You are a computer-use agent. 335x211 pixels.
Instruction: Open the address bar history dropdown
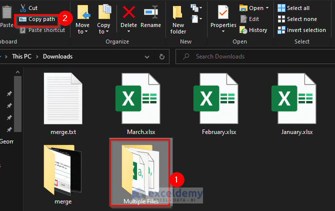[x=147, y=57]
